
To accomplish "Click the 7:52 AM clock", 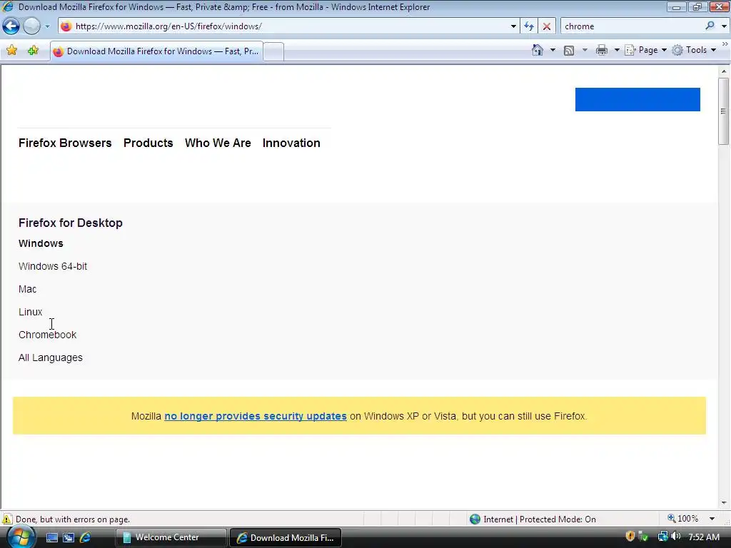I will [x=703, y=537].
